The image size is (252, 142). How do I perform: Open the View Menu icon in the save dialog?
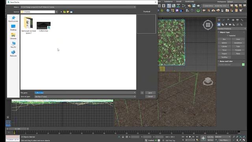tap(71, 12)
